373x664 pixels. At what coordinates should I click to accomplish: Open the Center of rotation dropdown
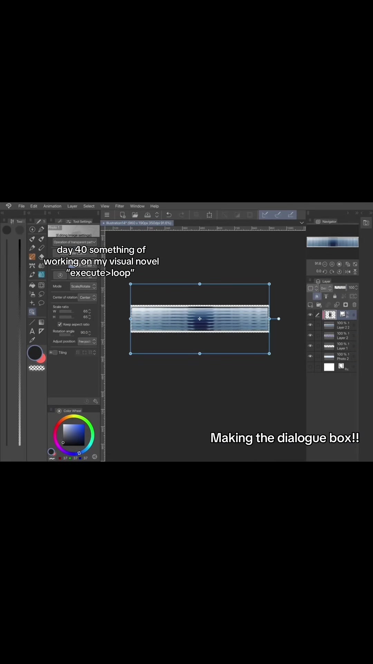click(x=87, y=297)
